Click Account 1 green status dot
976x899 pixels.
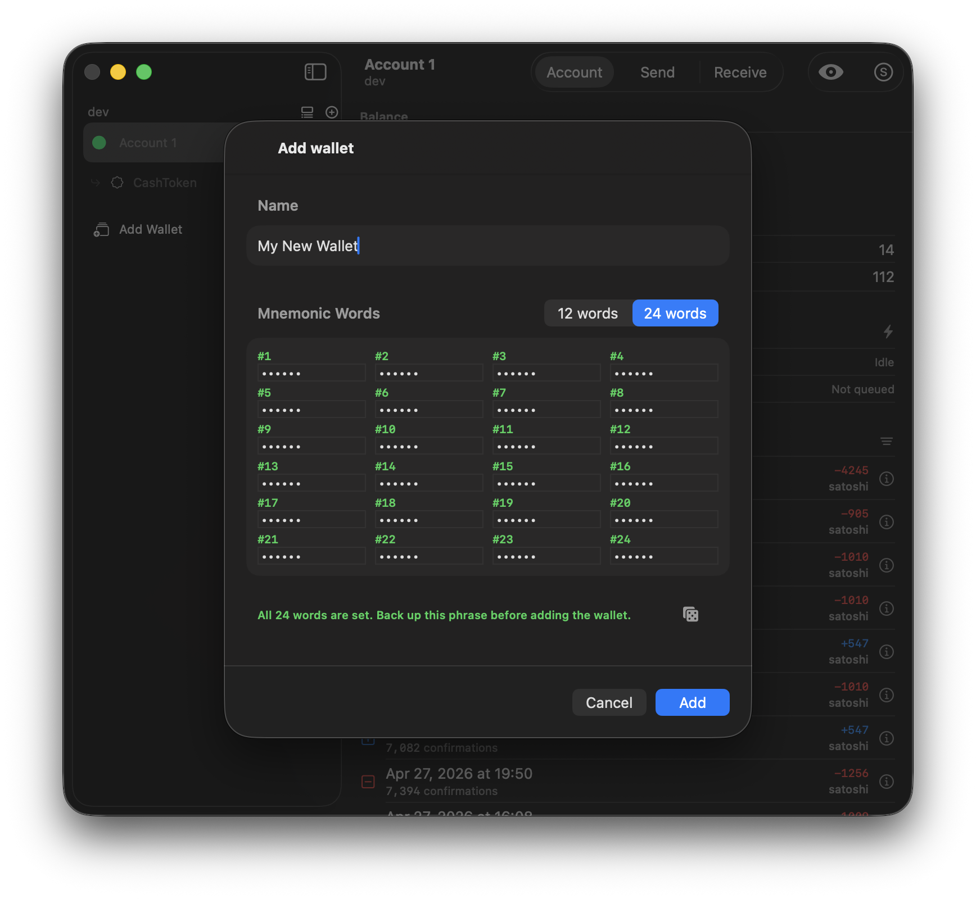[99, 143]
